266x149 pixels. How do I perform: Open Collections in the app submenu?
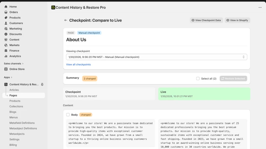pos(16,106)
